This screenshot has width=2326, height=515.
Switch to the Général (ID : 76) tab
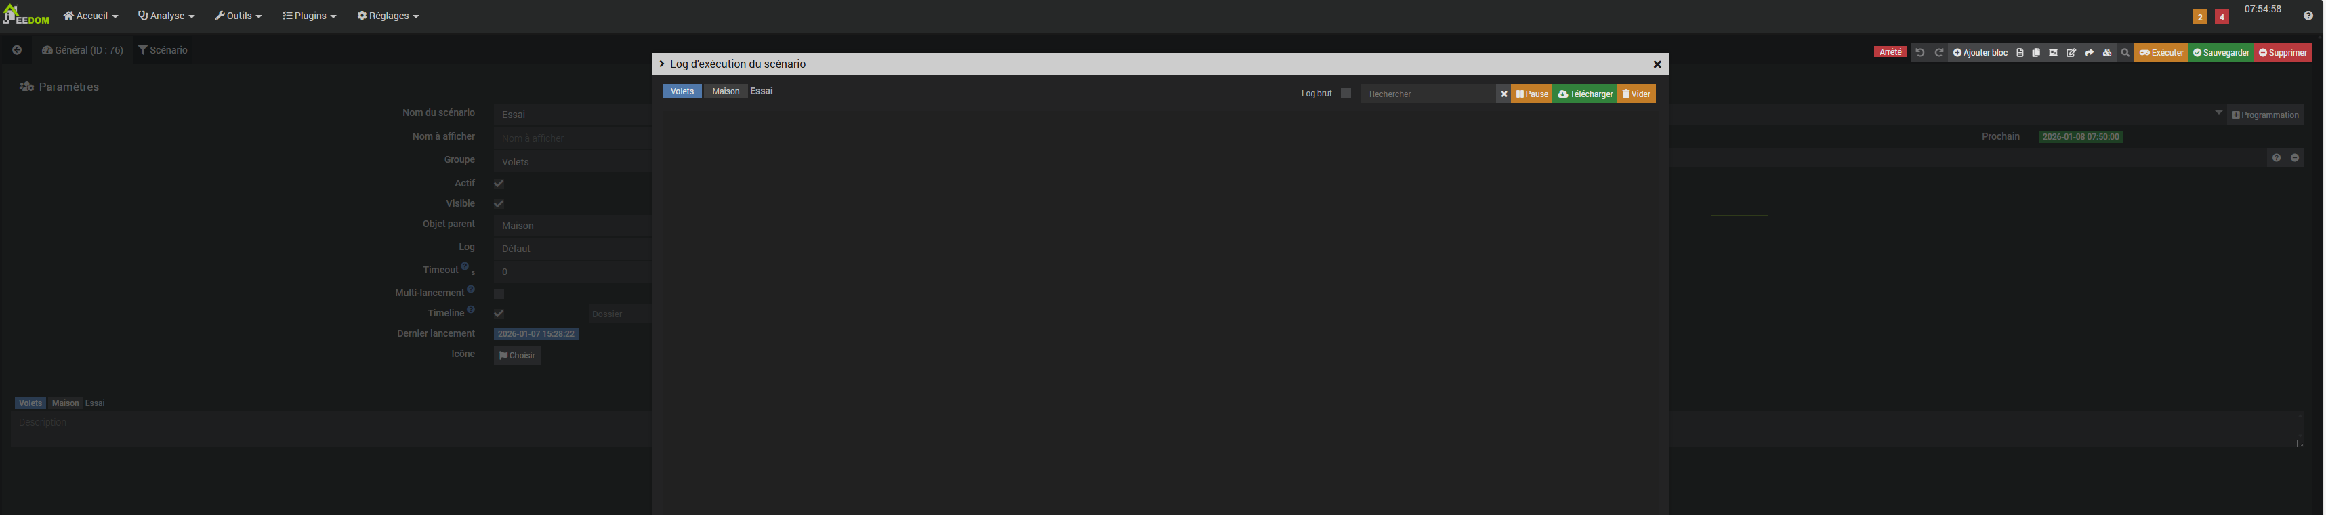(x=83, y=51)
